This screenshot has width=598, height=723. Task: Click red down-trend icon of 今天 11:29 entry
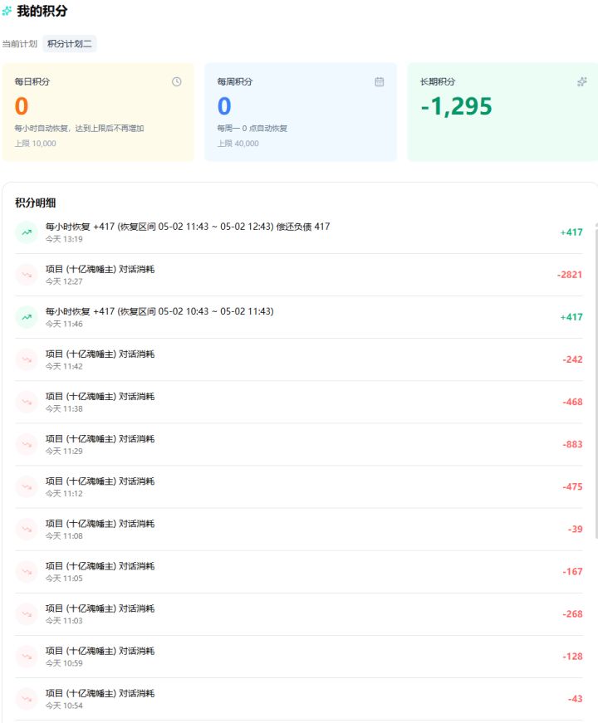[x=27, y=444]
